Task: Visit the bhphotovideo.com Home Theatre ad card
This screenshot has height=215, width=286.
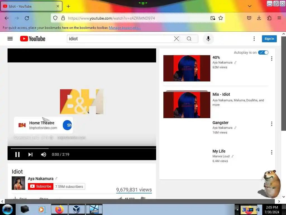Action: click(x=43, y=125)
